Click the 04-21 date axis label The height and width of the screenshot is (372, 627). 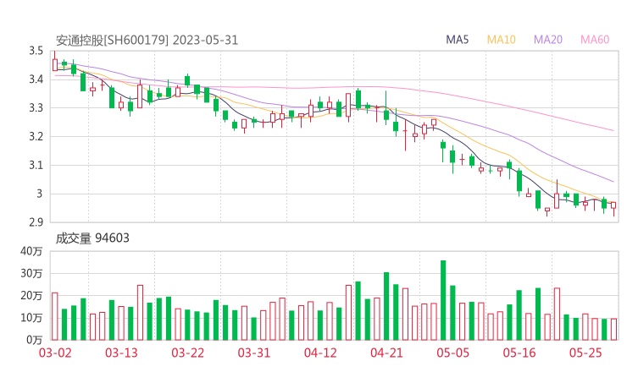click(386, 353)
